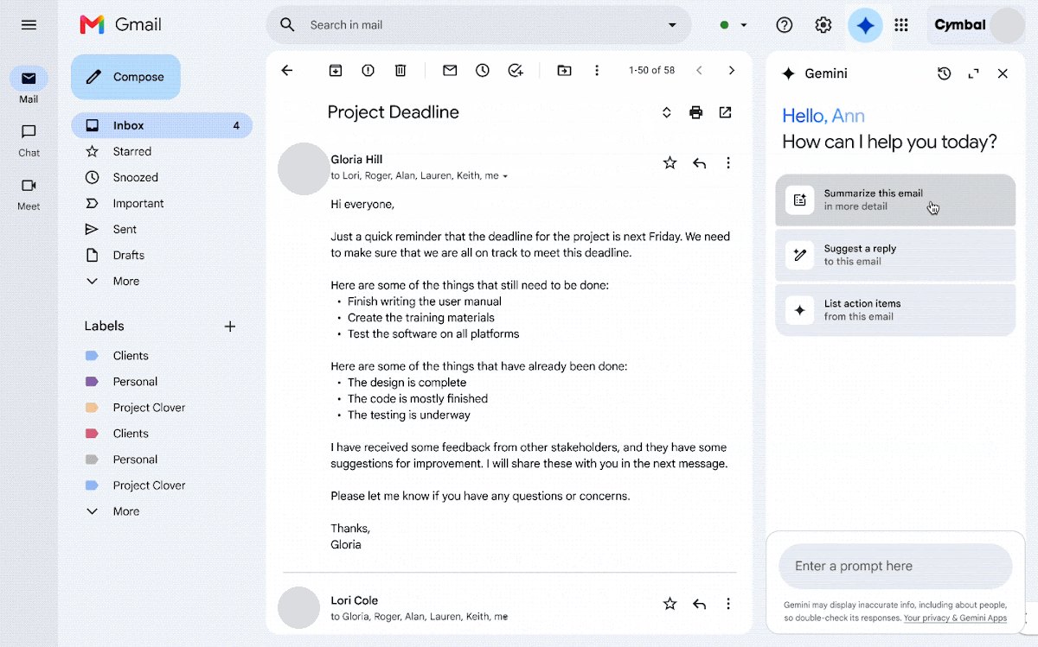Screen dimensions: 1038x647
Task: Open the main menu hamburger icon
Action: point(29,25)
